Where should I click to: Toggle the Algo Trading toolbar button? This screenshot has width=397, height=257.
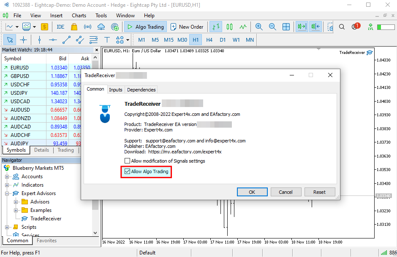click(x=145, y=27)
